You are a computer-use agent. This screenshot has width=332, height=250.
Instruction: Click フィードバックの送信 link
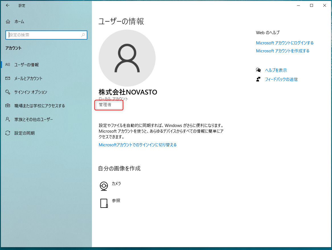click(281, 79)
